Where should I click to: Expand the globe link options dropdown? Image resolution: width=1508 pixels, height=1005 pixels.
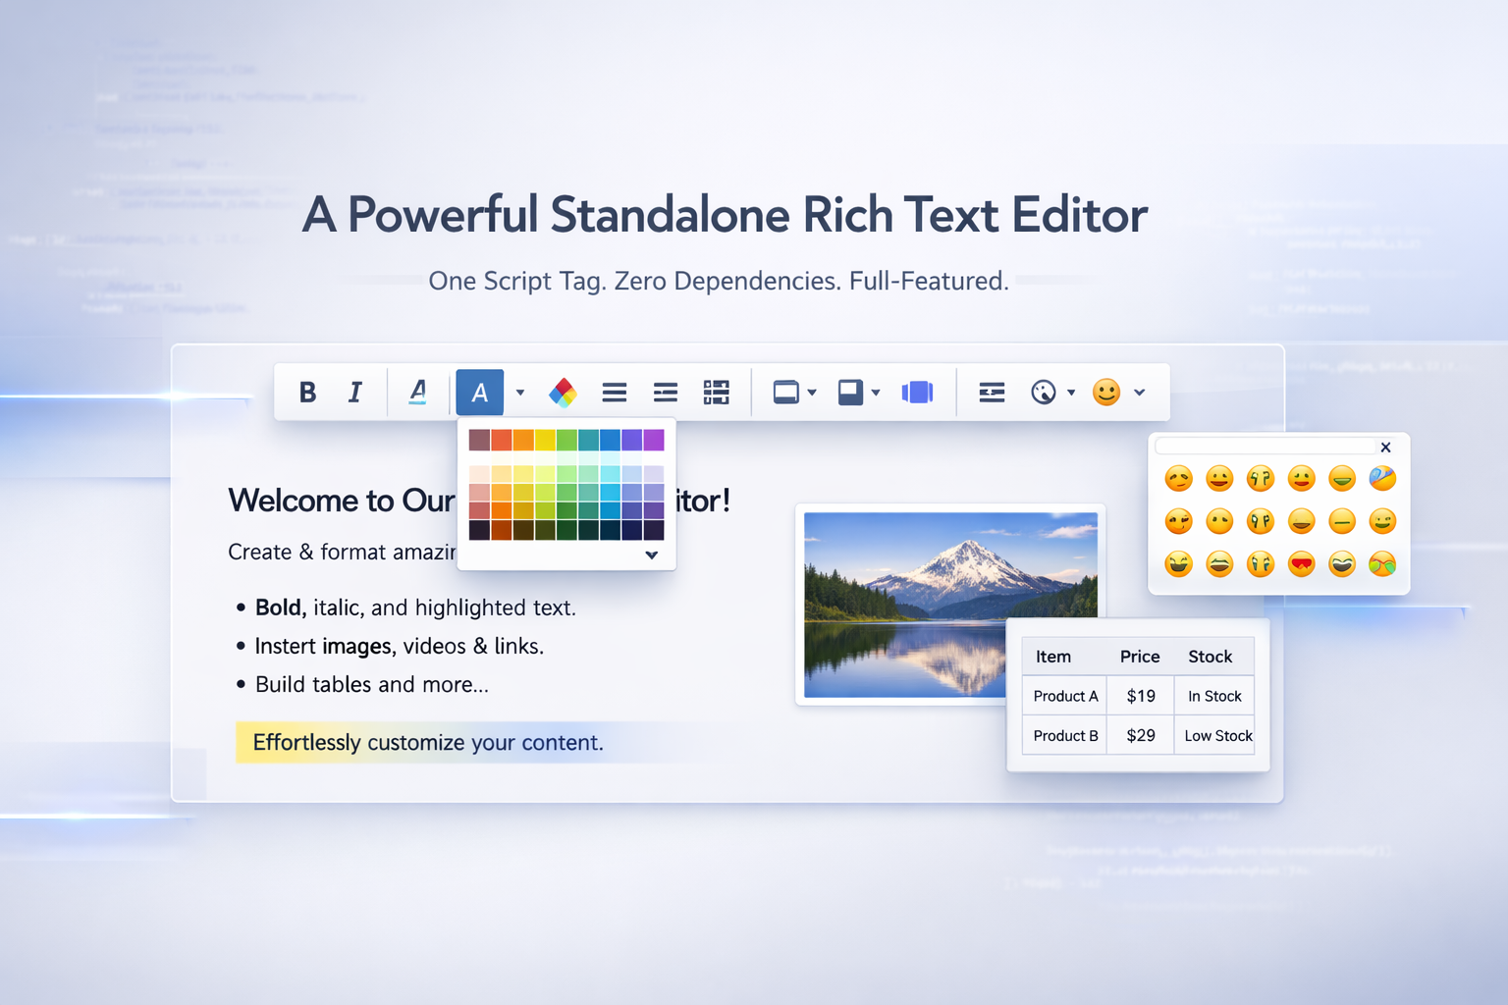pyautogui.click(x=1072, y=393)
